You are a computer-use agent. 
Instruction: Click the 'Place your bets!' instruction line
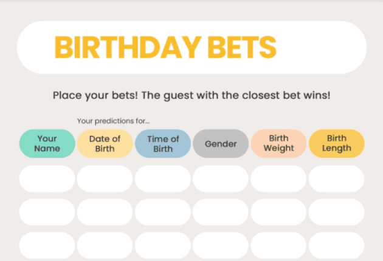(x=191, y=95)
